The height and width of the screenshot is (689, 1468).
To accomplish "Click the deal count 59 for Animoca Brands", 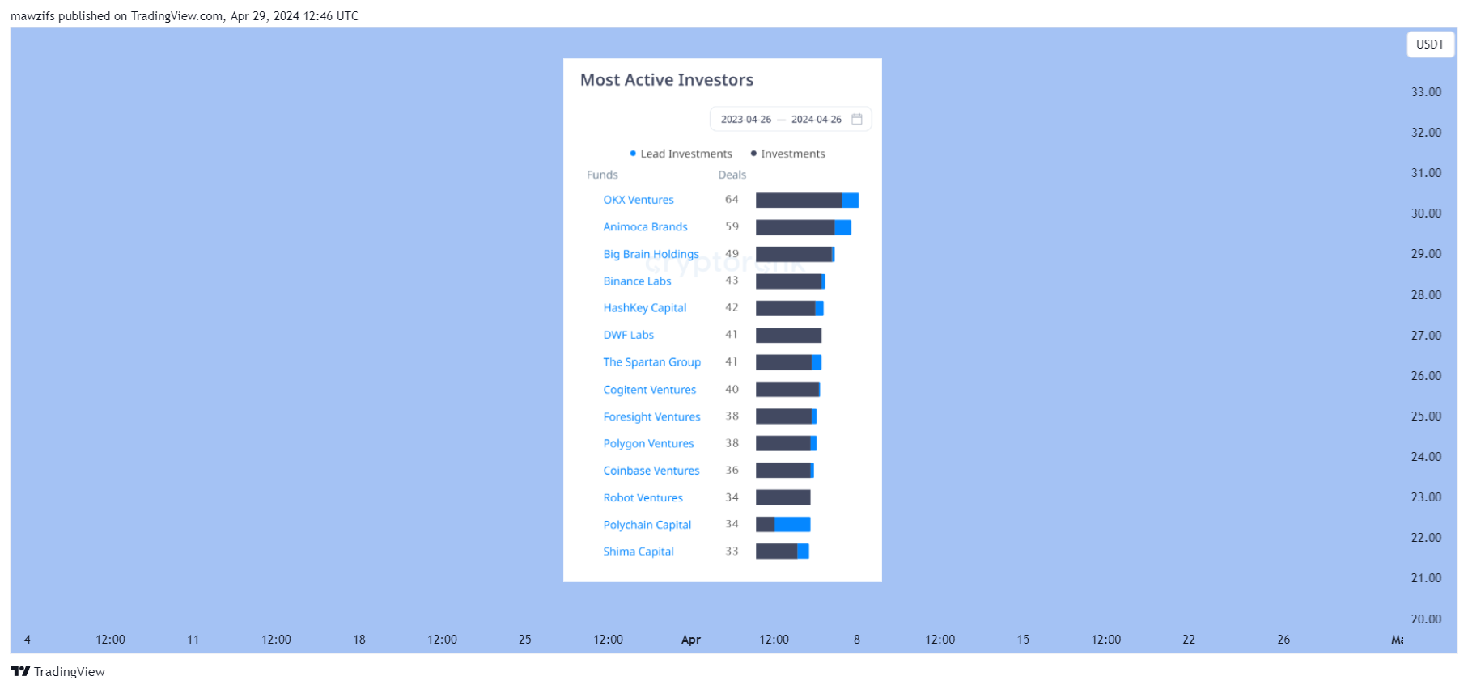I will [x=732, y=226].
